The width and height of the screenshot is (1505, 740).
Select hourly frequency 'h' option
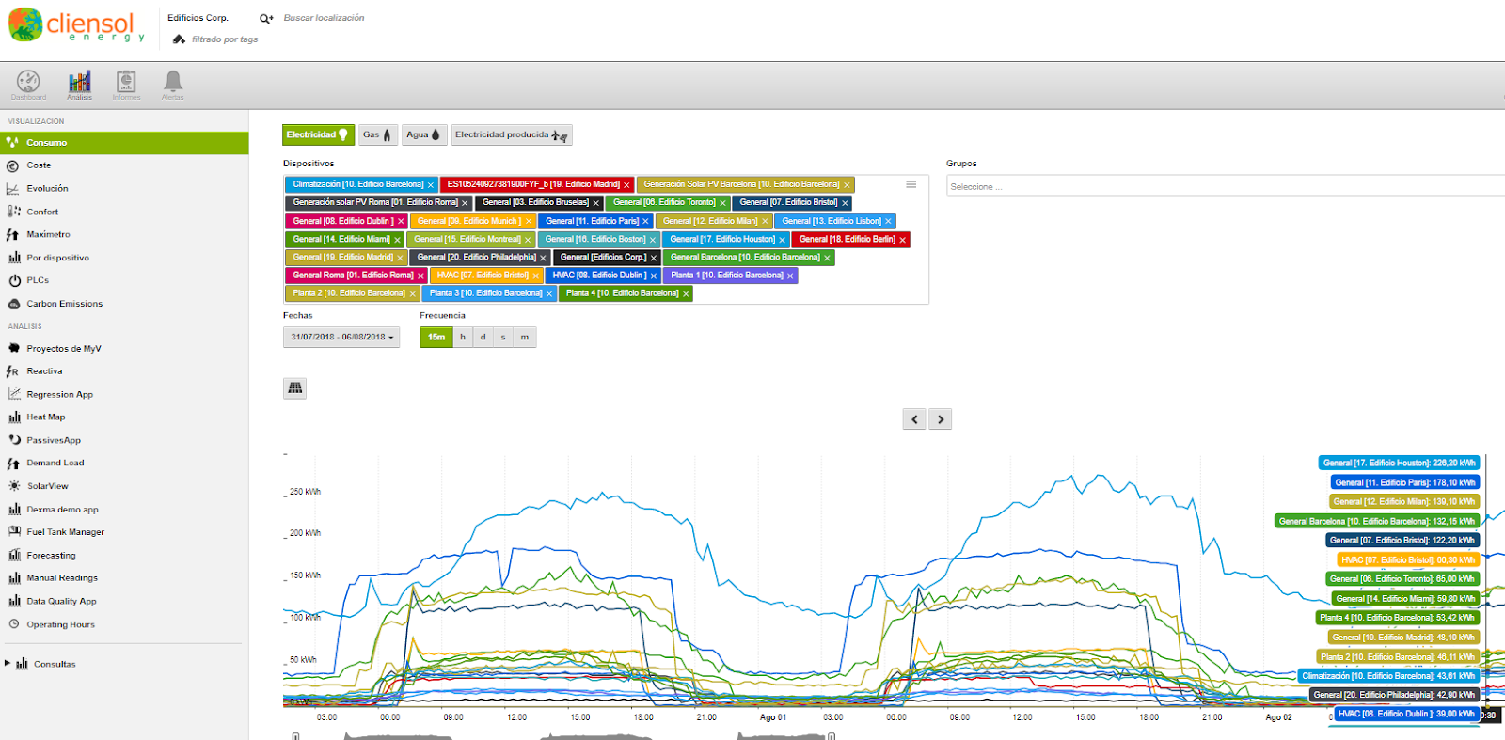[463, 337]
